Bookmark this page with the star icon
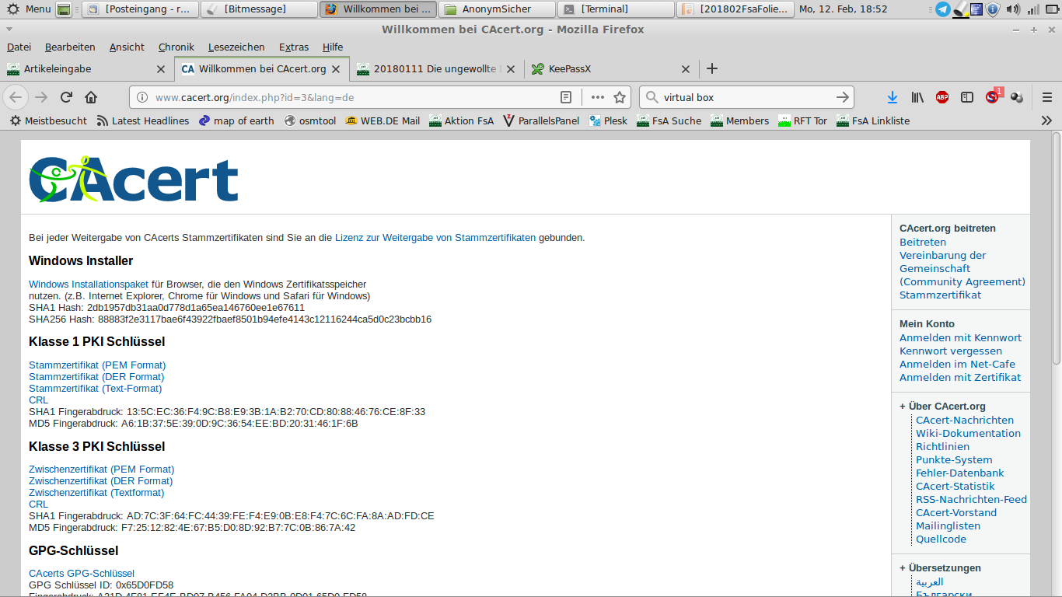 click(620, 97)
